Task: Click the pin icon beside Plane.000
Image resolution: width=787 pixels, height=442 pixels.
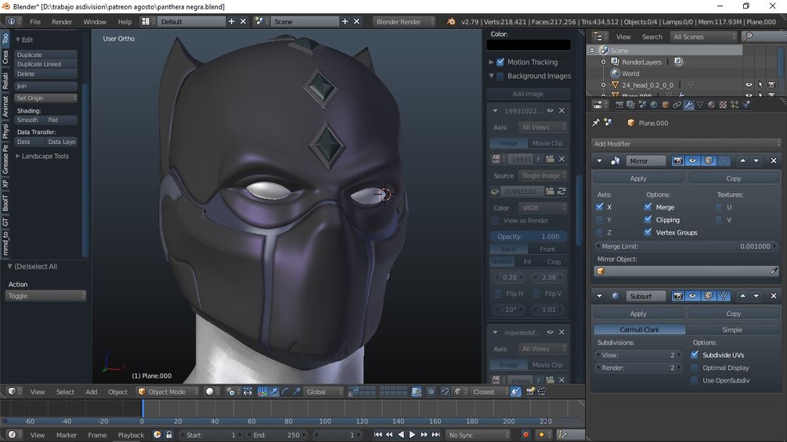Action: pyautogui.click(x=596, y=123)
